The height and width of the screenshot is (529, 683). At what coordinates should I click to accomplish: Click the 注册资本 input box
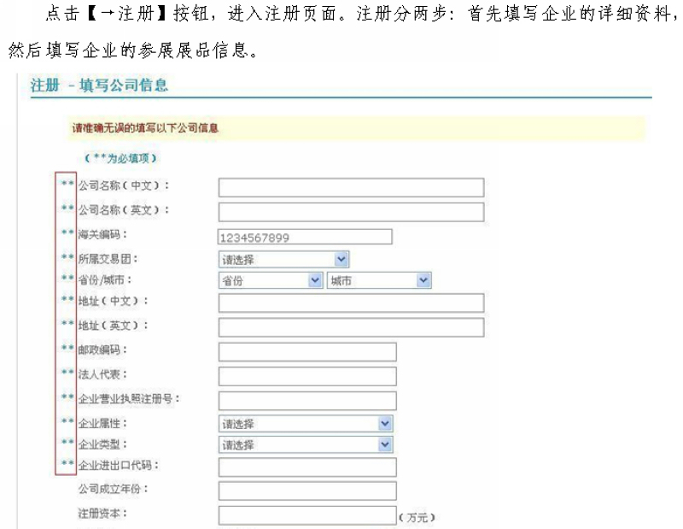[x=307, y=515]
